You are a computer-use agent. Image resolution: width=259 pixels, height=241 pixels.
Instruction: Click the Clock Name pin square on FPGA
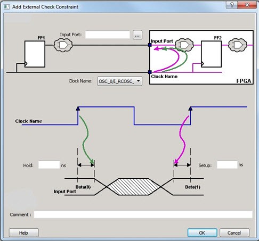pos(150,72)
